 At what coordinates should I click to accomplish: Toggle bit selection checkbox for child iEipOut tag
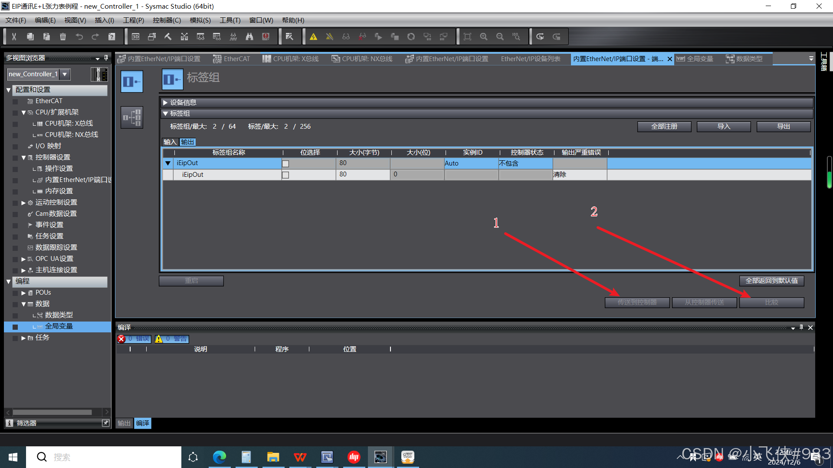285,175
